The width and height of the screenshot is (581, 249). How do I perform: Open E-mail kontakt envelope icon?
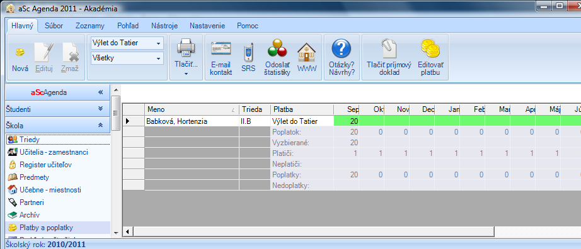221,49
